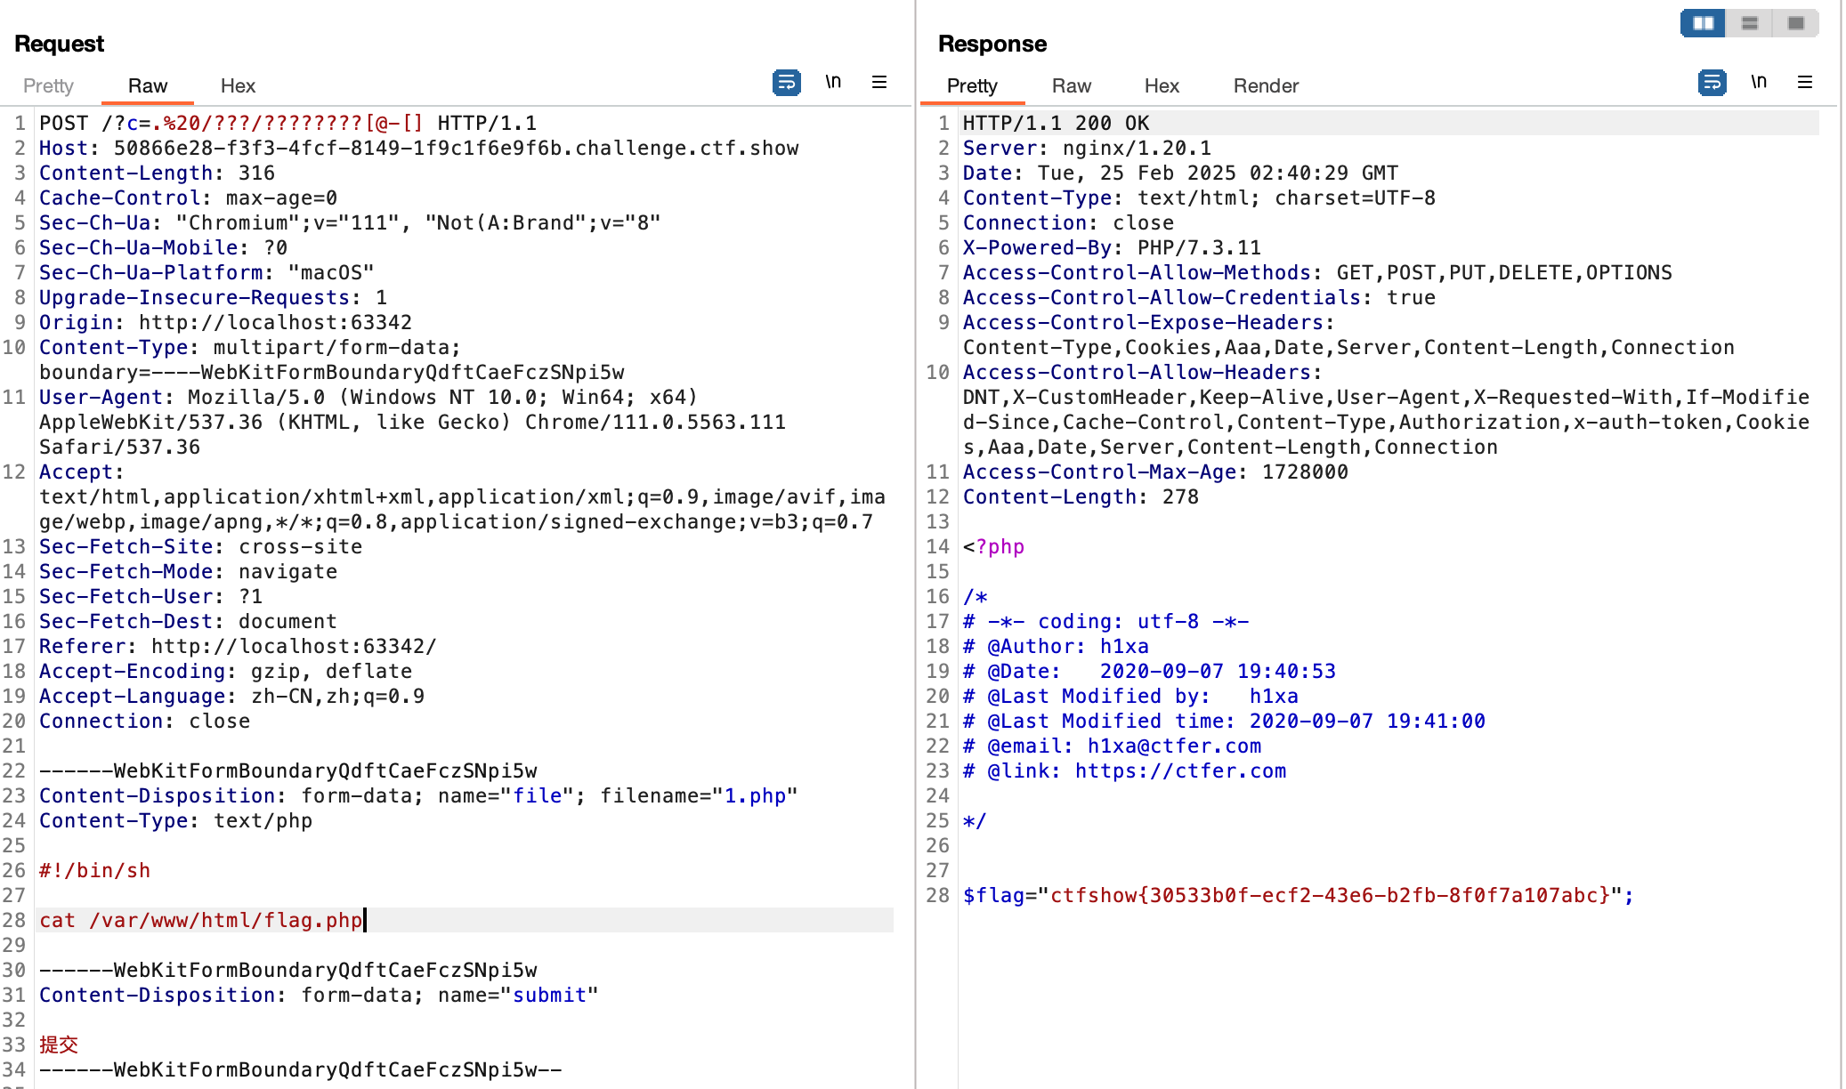This screenshot has width=1846, height=1089.
Task: Click the 提交 body line
Action: tap(59, 1045)
